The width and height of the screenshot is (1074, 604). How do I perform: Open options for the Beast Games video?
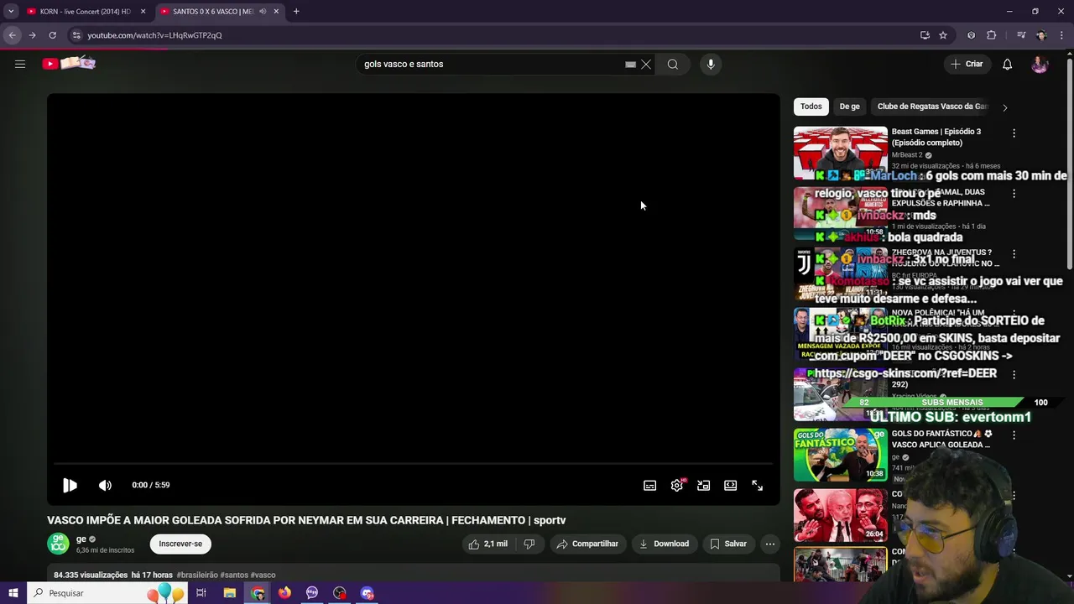[x=1014, y=133]
